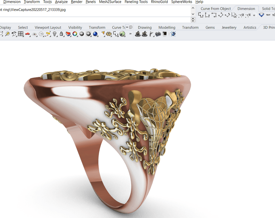Click the Undo View Change icon
The height and width of the screenshot is (218, 275).
14,34
